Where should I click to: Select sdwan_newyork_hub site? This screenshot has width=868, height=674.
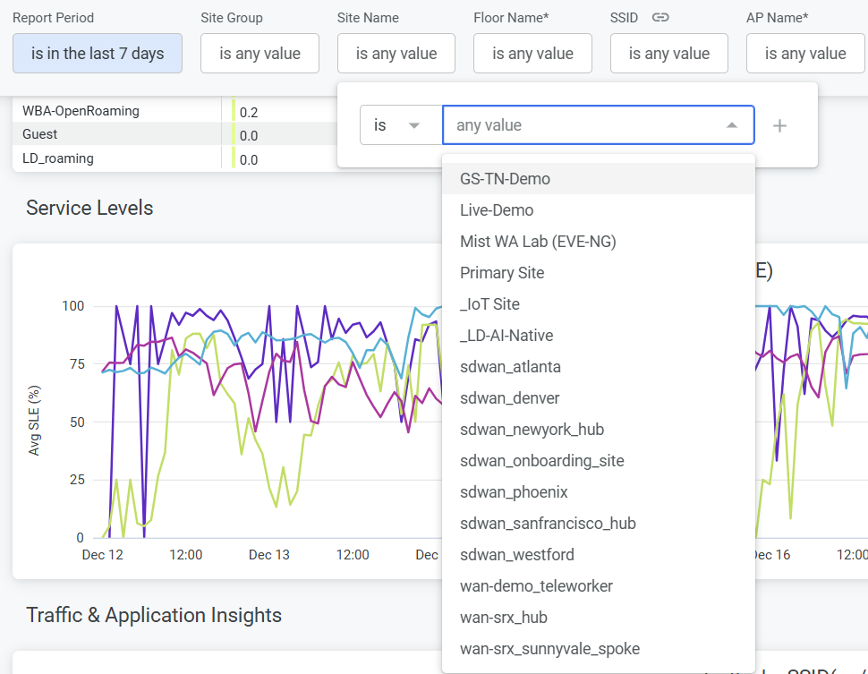[x=532, y=430]
